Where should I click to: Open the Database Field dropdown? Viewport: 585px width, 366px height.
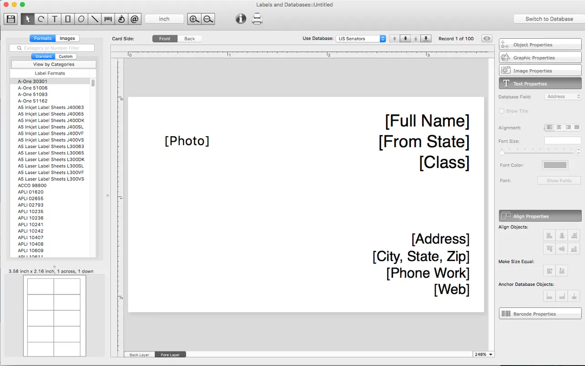[x=563, y=97]
